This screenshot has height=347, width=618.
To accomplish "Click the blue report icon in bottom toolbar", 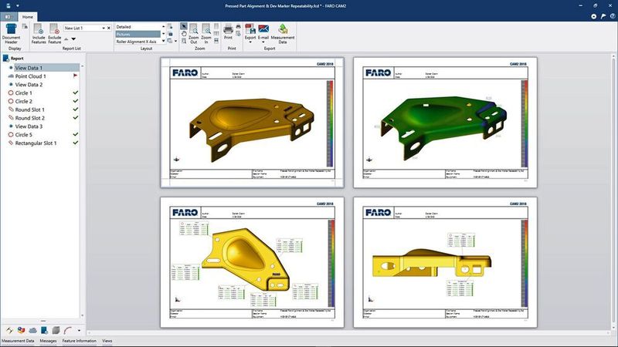I will point(44,330).
